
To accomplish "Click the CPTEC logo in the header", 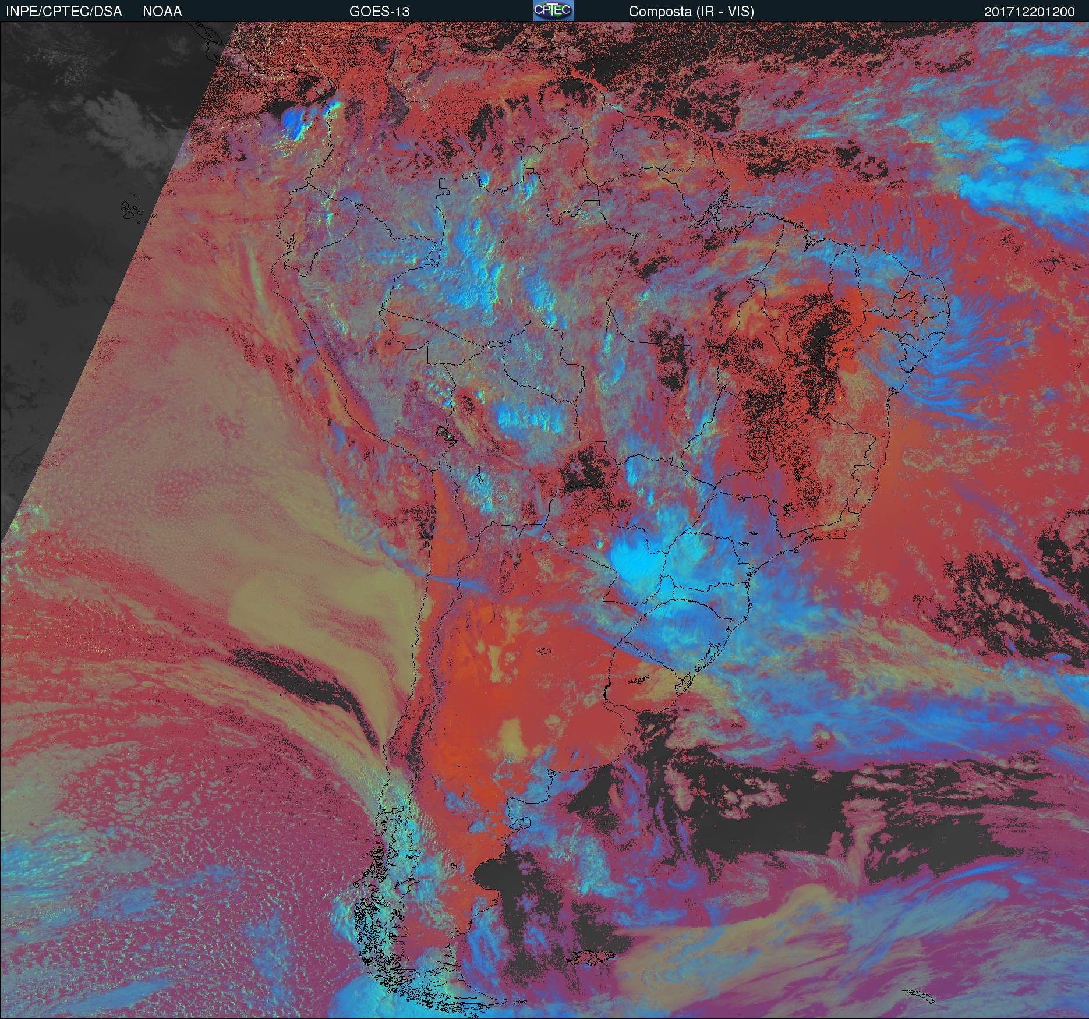I will 553,10.
